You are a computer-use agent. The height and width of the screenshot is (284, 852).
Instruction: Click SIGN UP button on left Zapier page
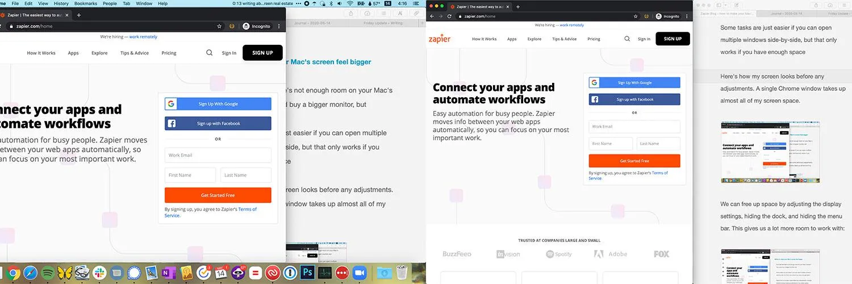point(262,53)
